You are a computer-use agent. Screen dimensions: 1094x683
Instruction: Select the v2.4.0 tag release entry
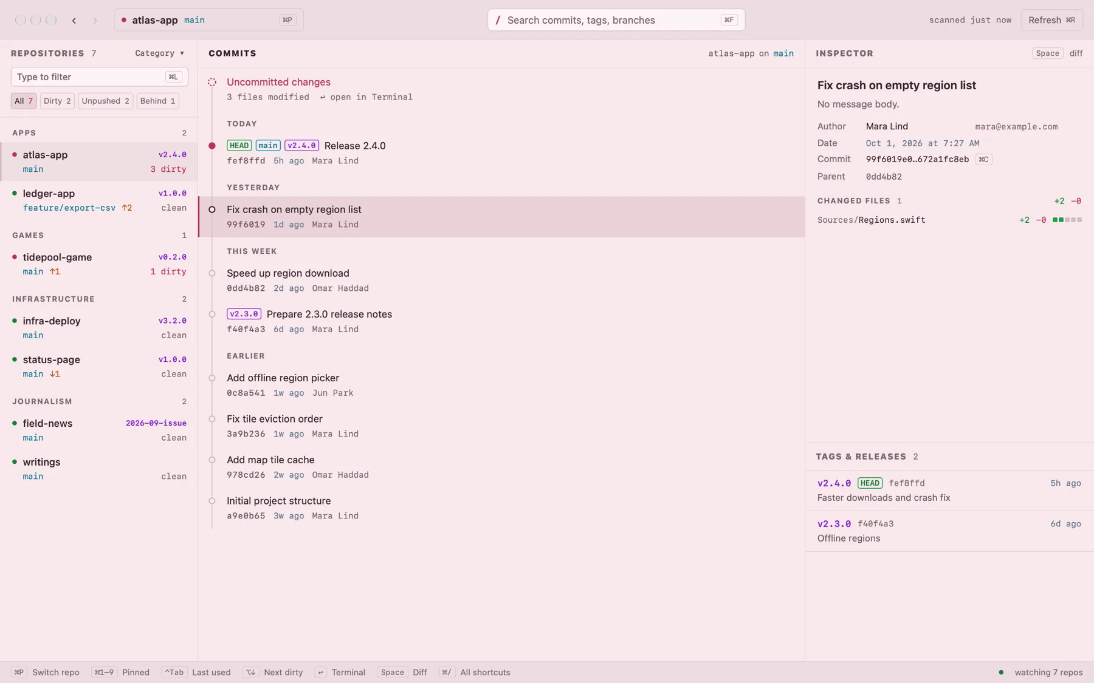point(949,491)
